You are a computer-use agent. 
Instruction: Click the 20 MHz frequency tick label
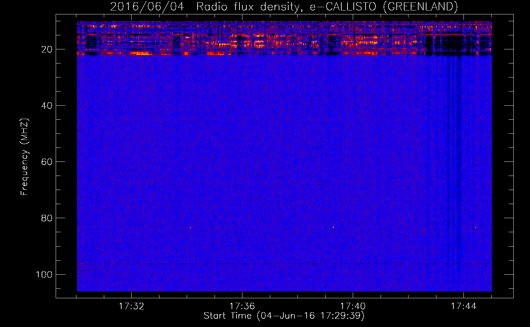tap(47, 49)
